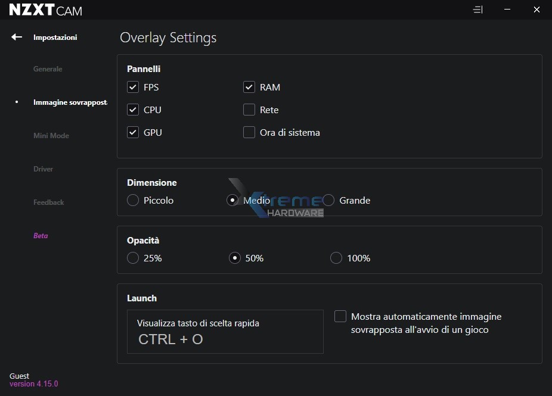Disable the CPU panel checkbox
This screenshot has height=396, width=552.
pos(133,110)
